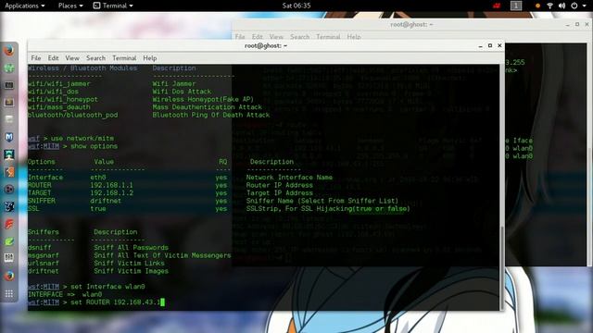Open the black-and-white grid dock icon
This screenshot has height=333, width=593.
[9, 258]
